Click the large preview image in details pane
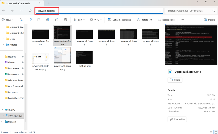Image resolution: width=218 pixels, height=134 pixels. [191, 44]
